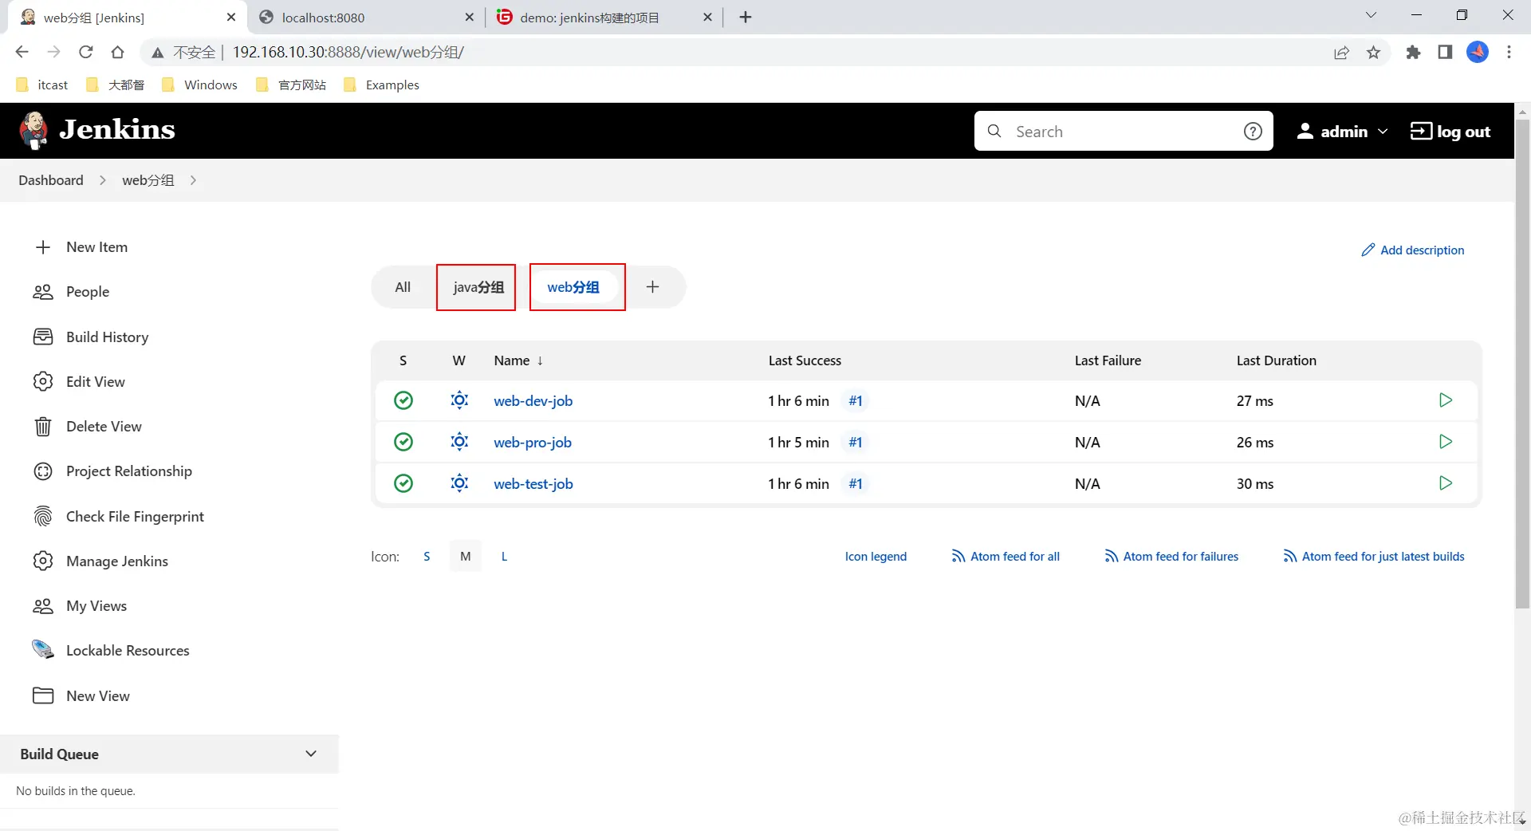This screenshot has height=831, width=1531.
Task: Click the Add description link
Action: [1412, 250]
